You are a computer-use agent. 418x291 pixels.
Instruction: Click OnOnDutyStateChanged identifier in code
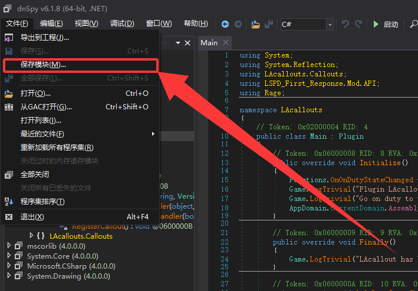click(x=371, y=180)
